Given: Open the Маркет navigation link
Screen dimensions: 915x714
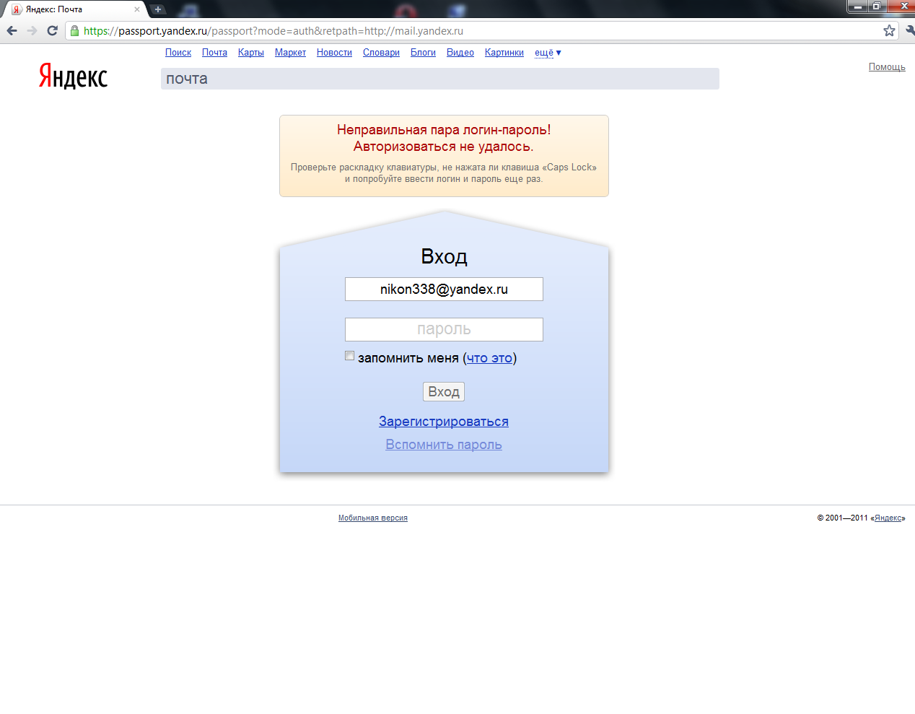Looking at the screenshot, I should (x=290, y=53).
